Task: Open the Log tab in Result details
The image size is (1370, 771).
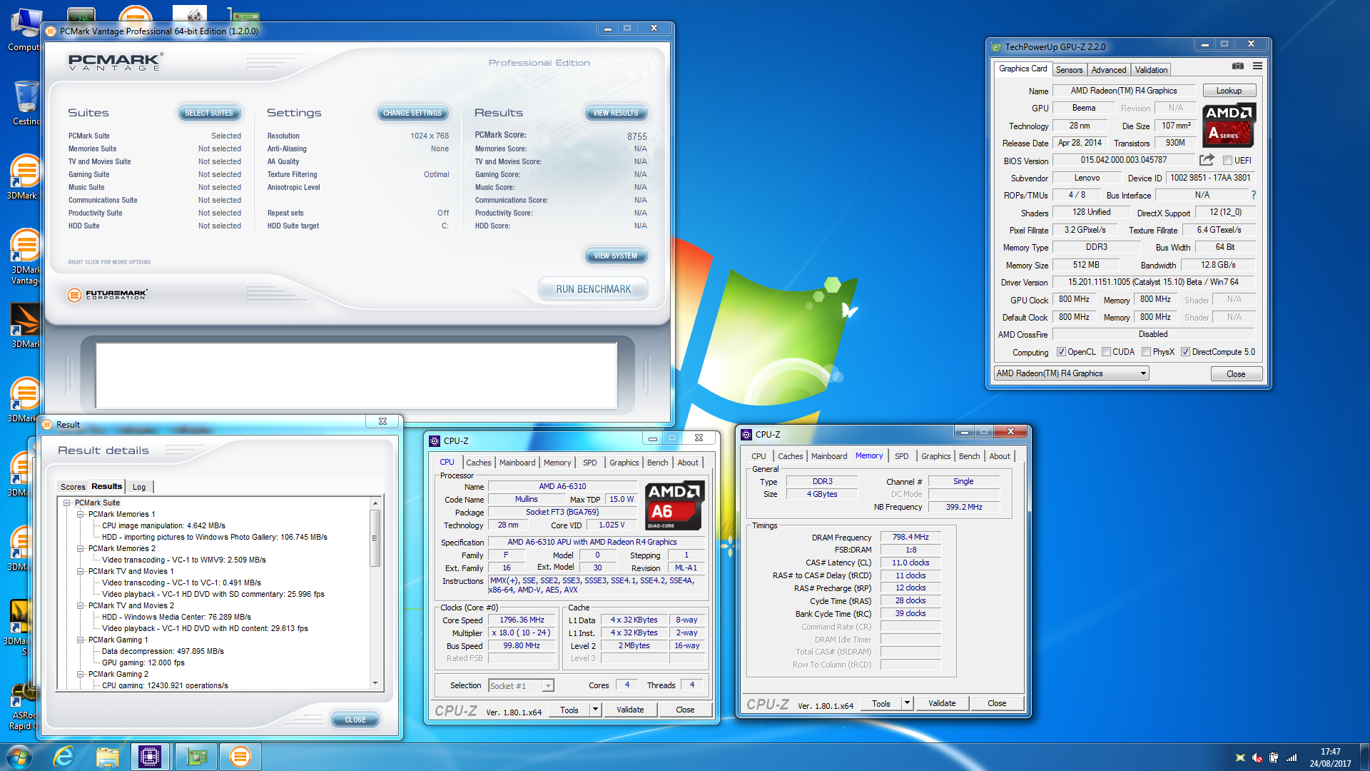Action: pos(139,487)
